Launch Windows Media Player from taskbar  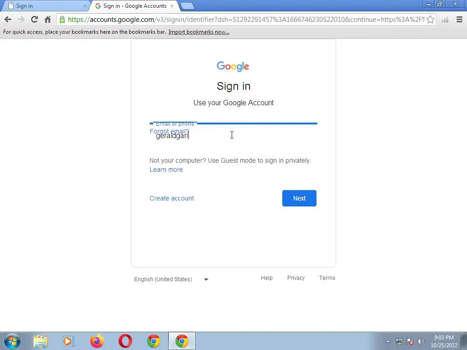[68, 341]
